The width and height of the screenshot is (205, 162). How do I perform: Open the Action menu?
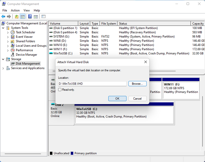click(15, 10)
